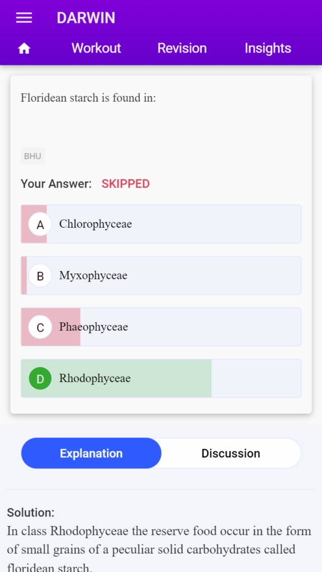Click the BHU tag
The height and width of the screenshot is (572, 322).
(32, 156)
